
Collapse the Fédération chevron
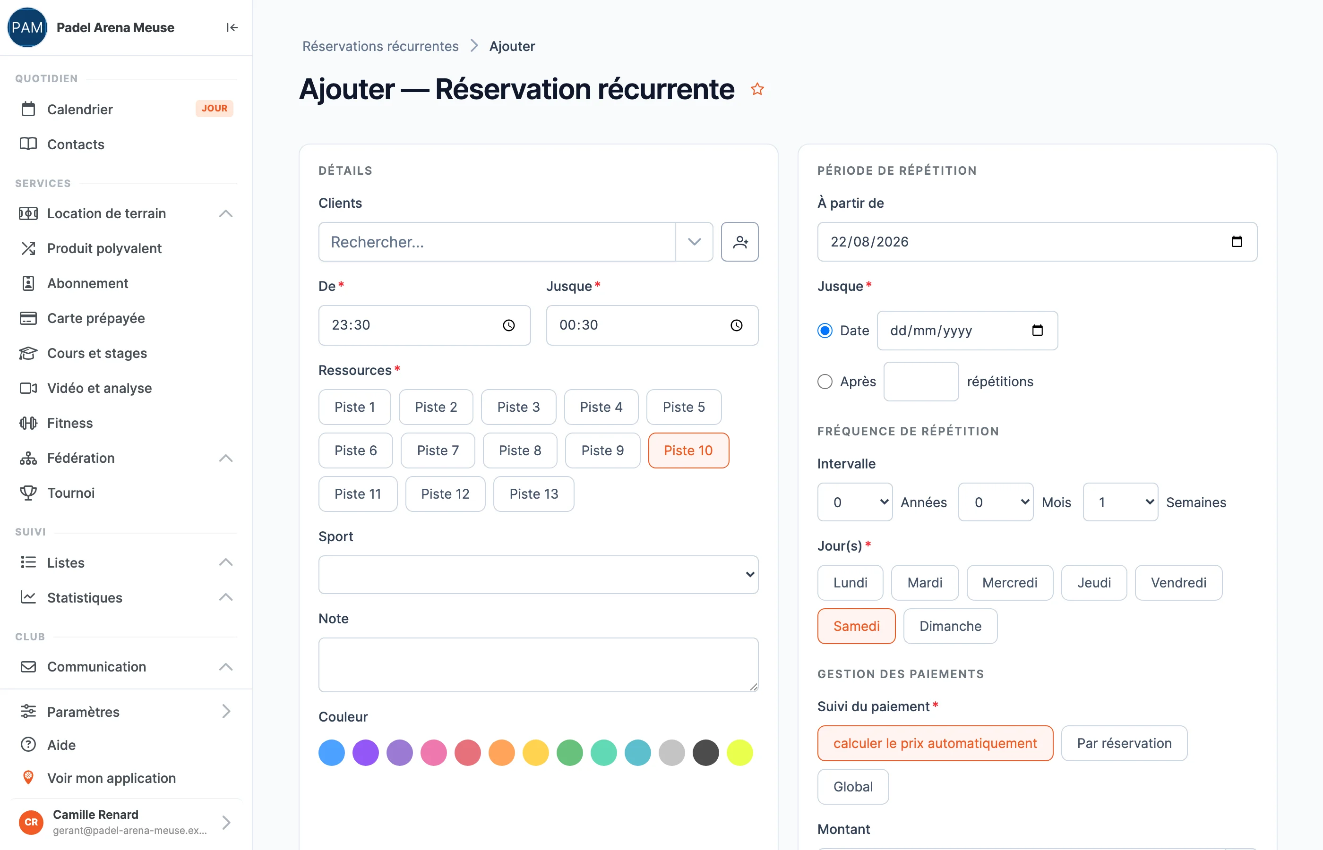(225, 458)
